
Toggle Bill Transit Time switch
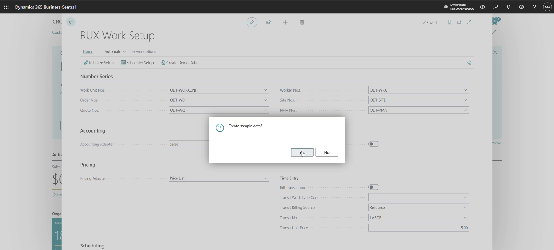(x=374, y=187)
